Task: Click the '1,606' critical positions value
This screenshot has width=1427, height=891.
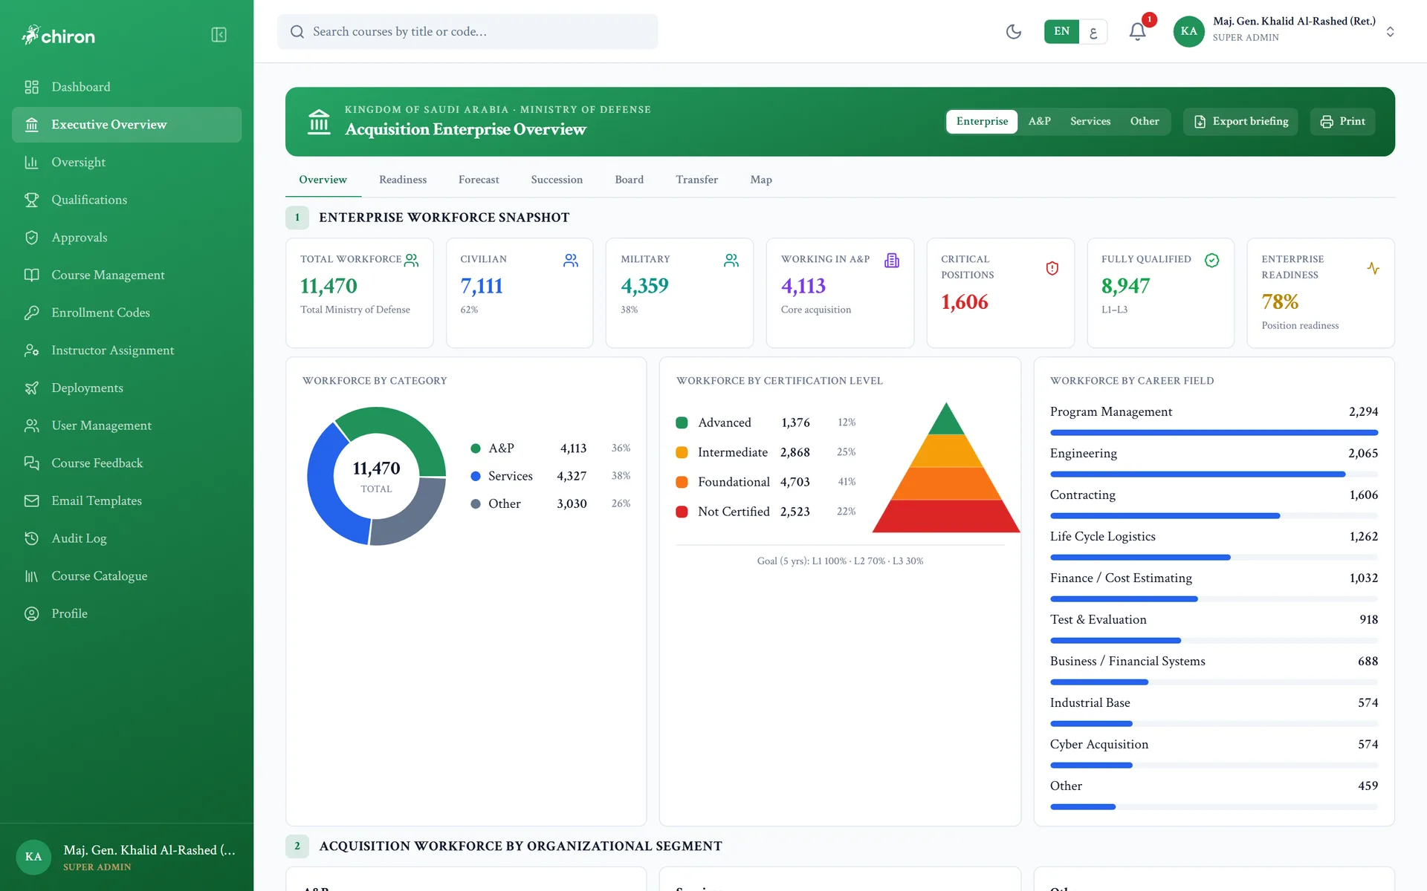Action: tap(965, 301)
